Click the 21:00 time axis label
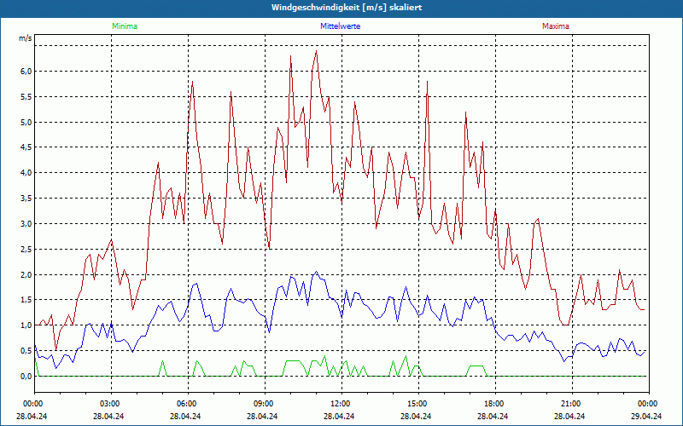Viewport: 683px width, 426px height. point(569,404)
